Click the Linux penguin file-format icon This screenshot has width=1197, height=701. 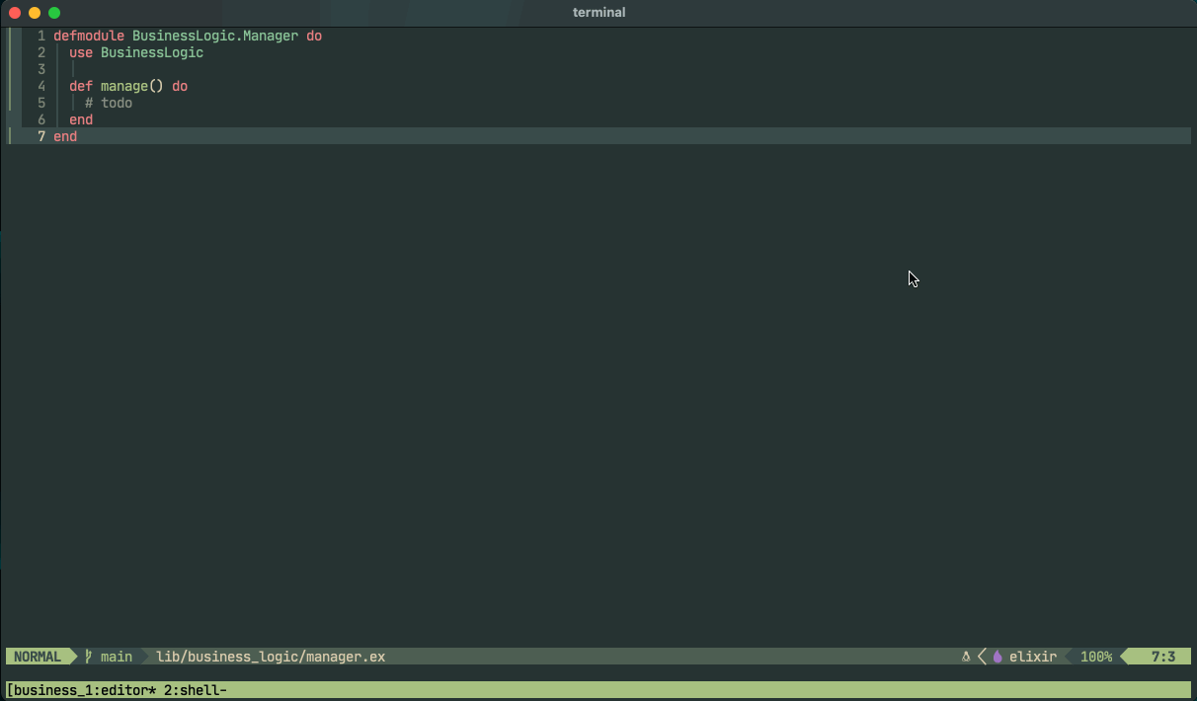[965, 657]
